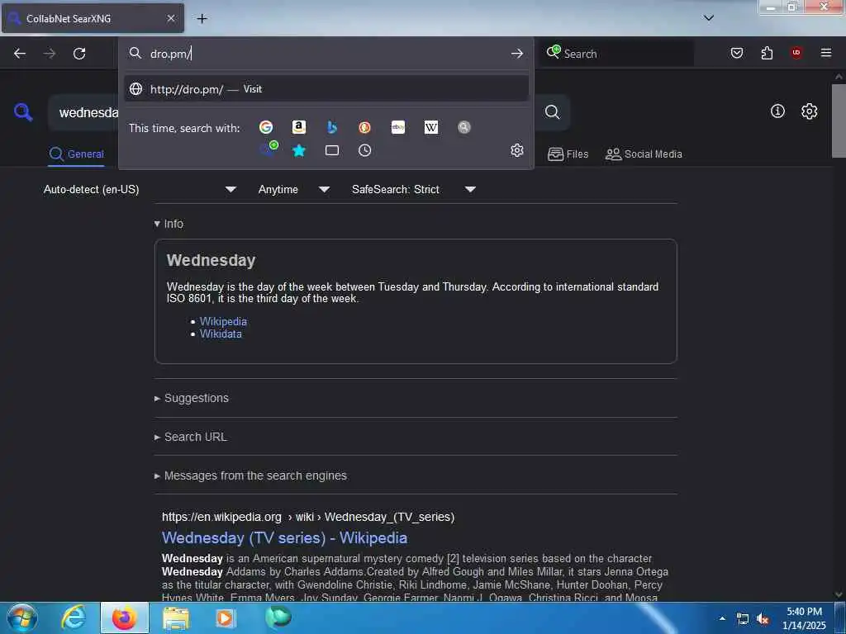Search open tabs using the tab icon
This screenshot has width=846, height=634.
[x=332, y=150]
